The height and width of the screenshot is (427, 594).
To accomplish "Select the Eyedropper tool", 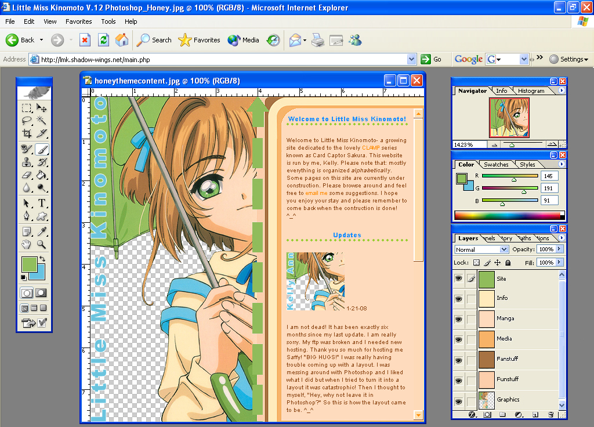I will point(41,231).
